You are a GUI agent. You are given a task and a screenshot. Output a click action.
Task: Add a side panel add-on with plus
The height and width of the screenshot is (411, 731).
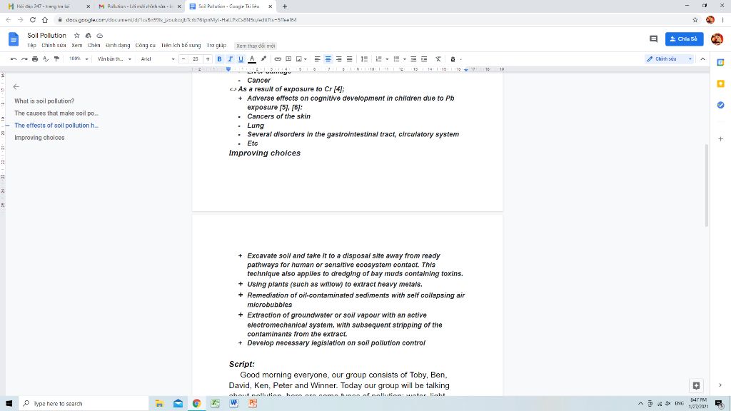(721, 139)
